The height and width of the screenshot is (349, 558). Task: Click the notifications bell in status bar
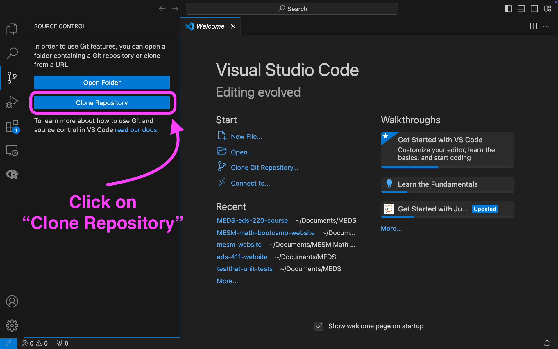(x=547, y=343)
